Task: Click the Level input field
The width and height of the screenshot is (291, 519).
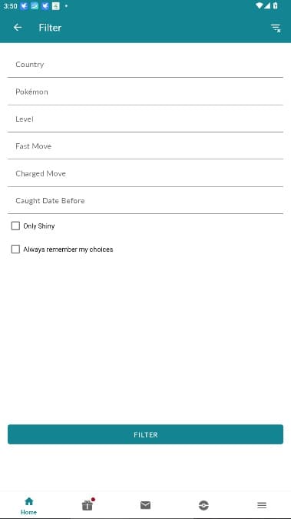Action: coord(146,119)
